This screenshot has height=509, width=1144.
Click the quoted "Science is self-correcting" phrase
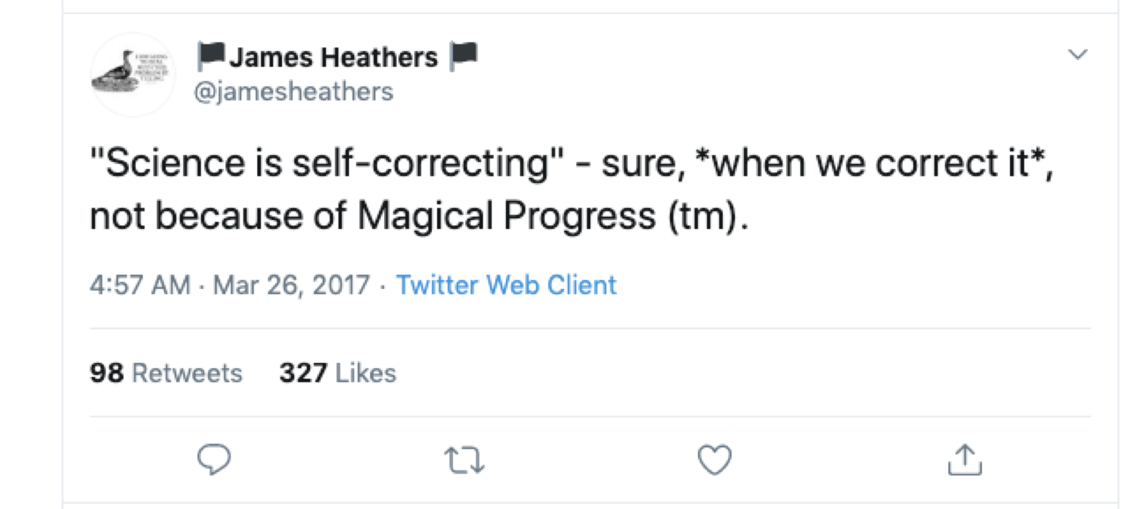coord(326,164)
